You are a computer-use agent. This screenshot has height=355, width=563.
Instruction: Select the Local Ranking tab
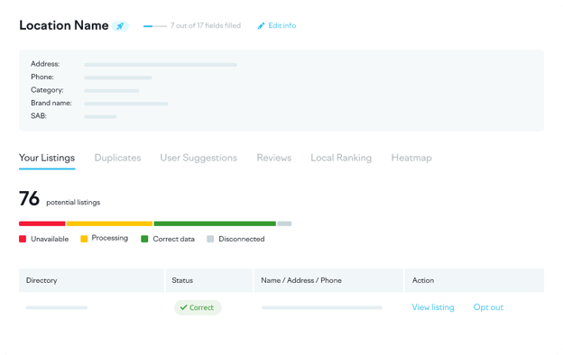pyautogui.click(x=341, y=159)
